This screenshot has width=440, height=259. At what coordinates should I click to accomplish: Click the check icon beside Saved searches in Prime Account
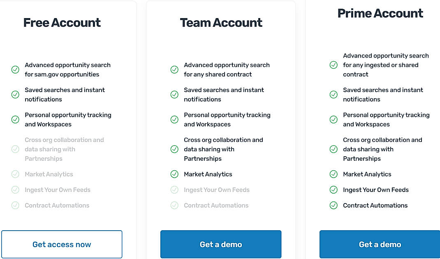click(x=333, y=95)
